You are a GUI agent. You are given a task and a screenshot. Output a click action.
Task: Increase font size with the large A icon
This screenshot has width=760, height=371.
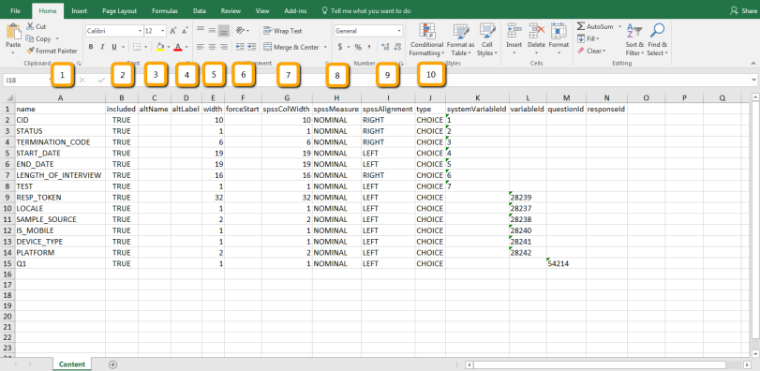pos(173,31)
